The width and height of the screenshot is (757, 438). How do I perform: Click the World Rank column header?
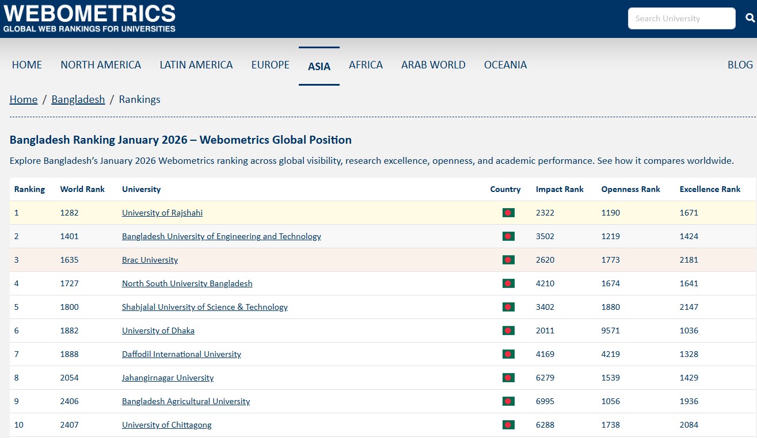(x=82, y=189)
